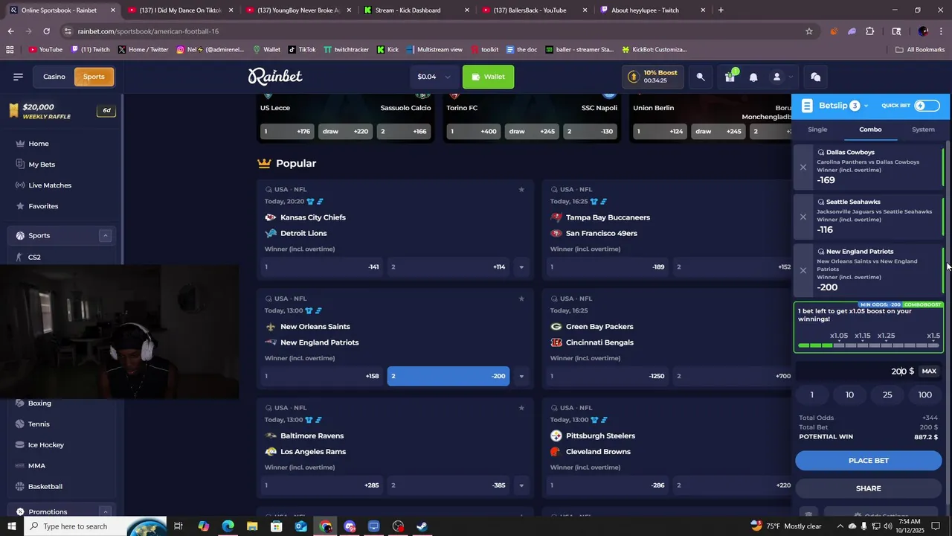Select Saints odds +158

(x=322, y=376)
